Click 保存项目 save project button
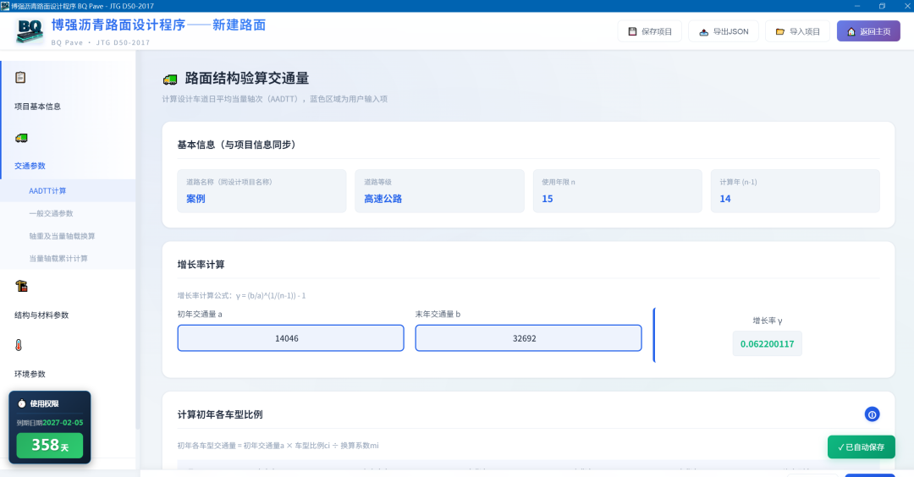This screenshot has width=914, height=477. [650, 31]
